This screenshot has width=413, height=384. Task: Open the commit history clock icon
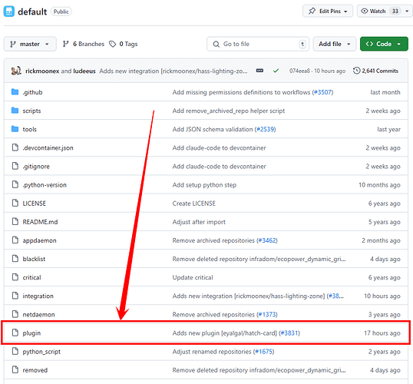pos(356,71)
